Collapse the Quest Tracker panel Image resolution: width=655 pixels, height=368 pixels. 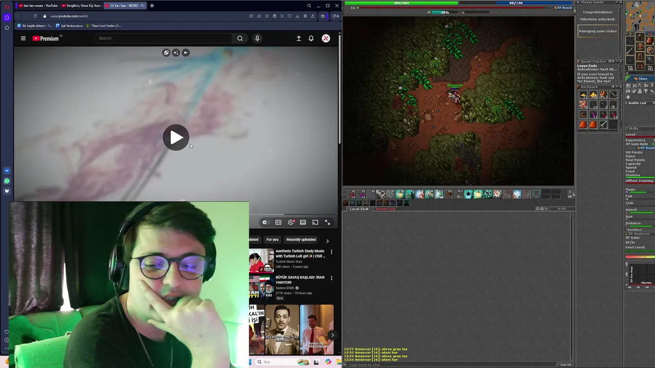[617, 61]
